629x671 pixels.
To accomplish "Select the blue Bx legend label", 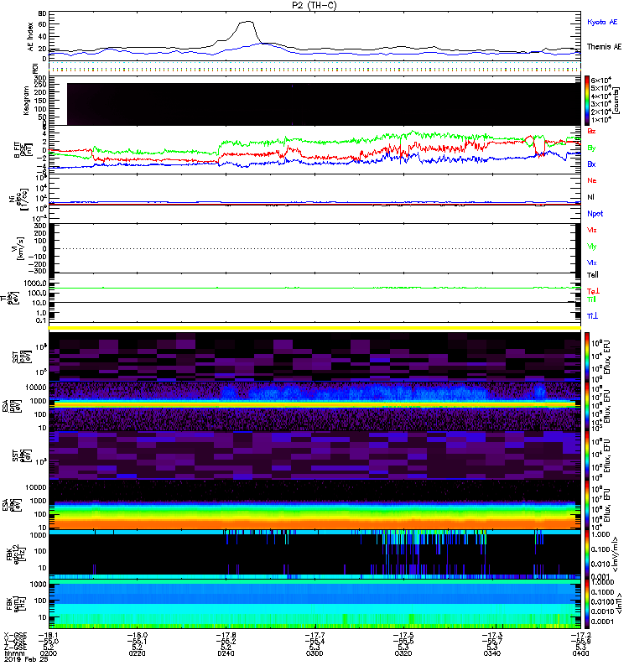I will [x=592, y=164].
